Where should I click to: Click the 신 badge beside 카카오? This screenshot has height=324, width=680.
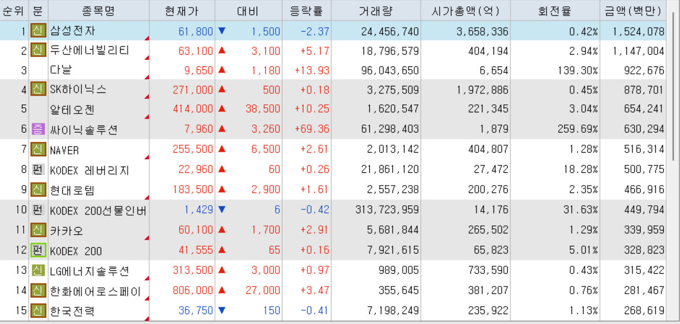[38, 231]
